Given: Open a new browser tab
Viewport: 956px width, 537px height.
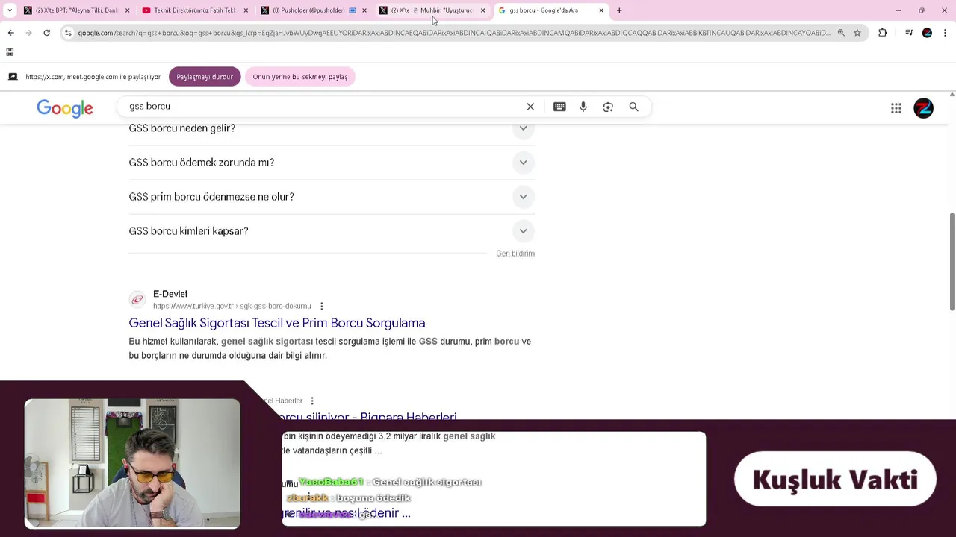Looking at the screenshot, I should click(x=619, y=10).
